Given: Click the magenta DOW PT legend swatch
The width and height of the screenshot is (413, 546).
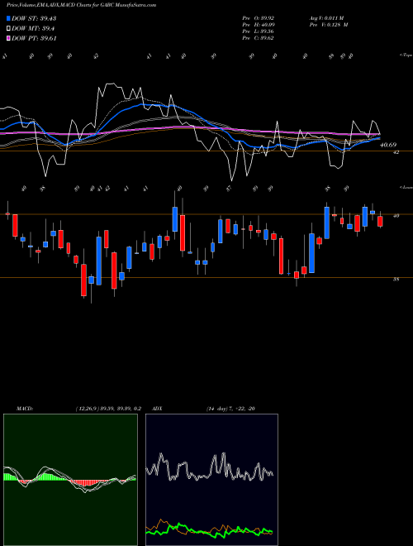Looking at the screenshot, I should 8,39.
